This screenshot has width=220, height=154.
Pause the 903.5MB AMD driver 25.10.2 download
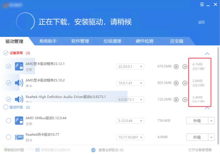pos(185,83)
